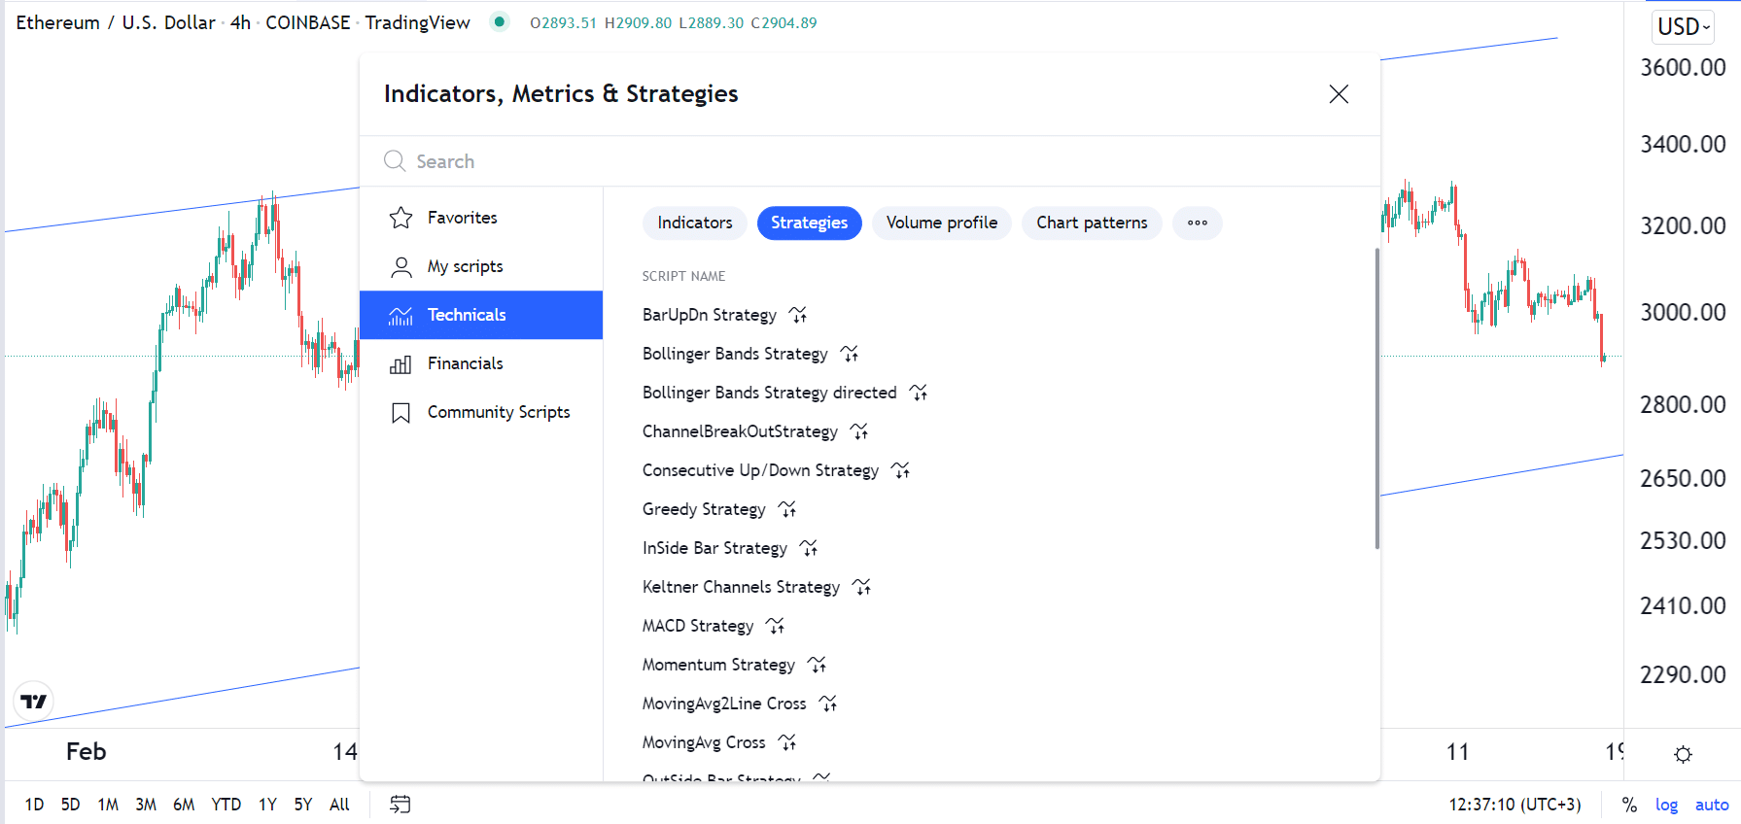Add BarUpDn Strategy to chart
1741x824 pixels.
710,315
